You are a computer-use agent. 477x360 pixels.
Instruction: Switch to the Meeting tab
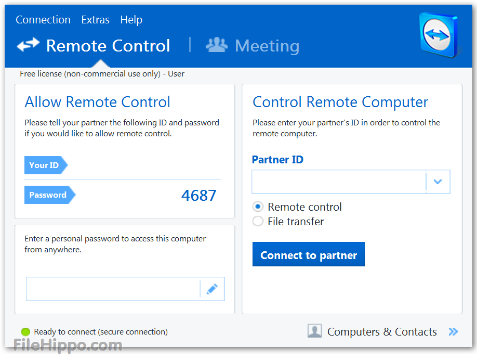(267, 46)
